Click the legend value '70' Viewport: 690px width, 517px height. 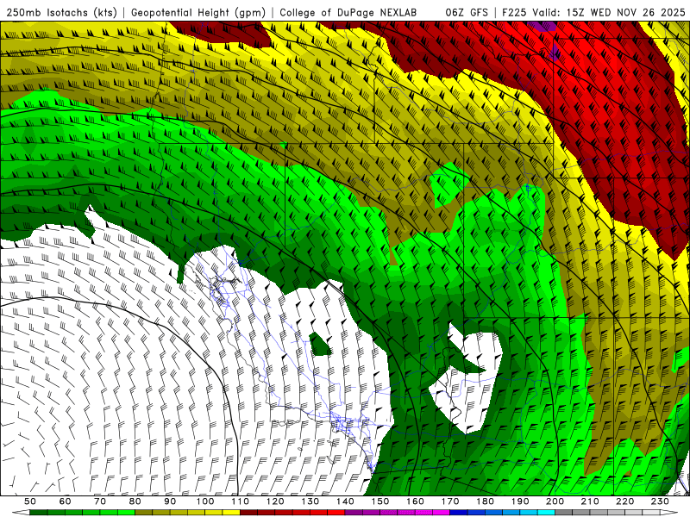[x=100, y=501]
